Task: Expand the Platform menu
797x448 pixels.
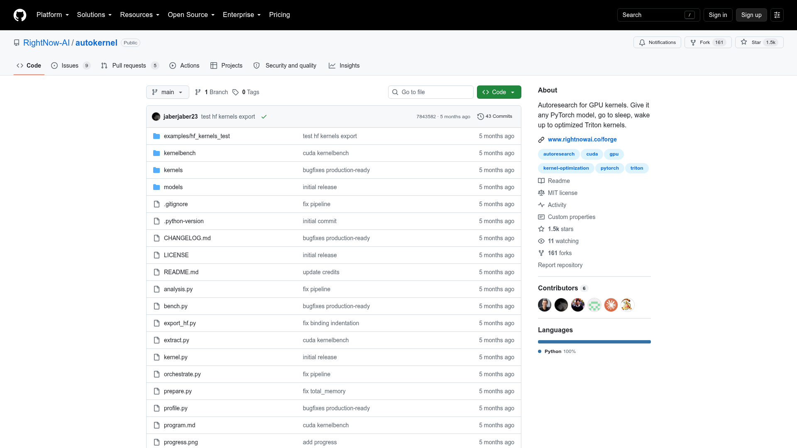Action: 53,15
